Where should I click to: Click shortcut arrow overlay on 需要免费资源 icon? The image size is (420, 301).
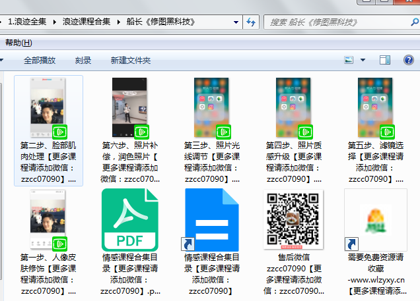click(x=351, y=244)
